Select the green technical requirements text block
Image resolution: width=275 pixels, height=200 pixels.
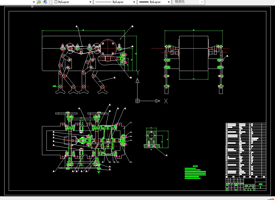[x=195, y=172]
